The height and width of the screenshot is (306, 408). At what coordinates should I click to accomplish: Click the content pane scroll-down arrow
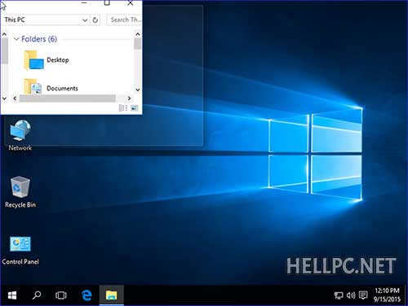coord(138,90)
